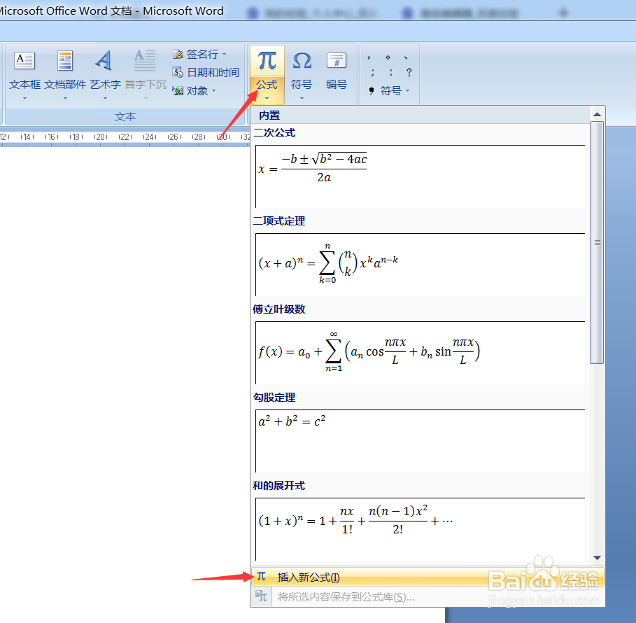Click the 编号 numbering icon

coord(337,61)
